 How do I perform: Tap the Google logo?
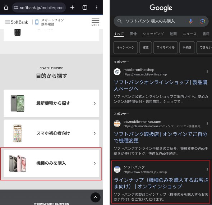pyautogui.click(x=161, y=8)
